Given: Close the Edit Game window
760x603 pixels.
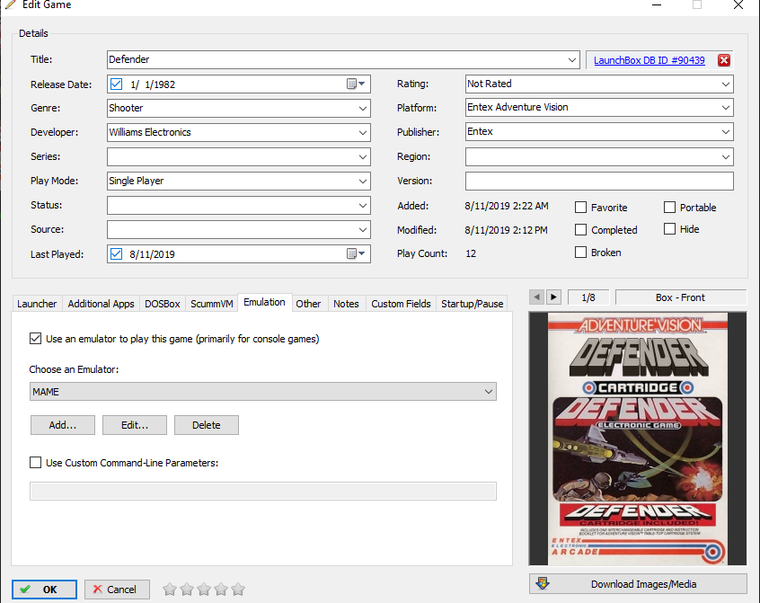Looking at the screenshot, I should tap(738, 4).
